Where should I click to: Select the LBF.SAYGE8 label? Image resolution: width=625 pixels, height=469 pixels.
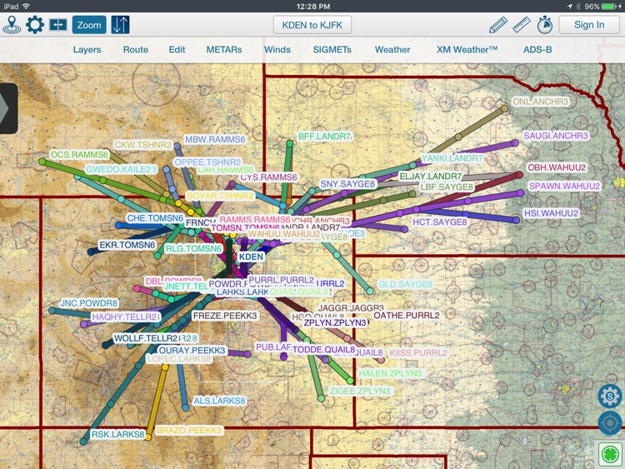447,187
